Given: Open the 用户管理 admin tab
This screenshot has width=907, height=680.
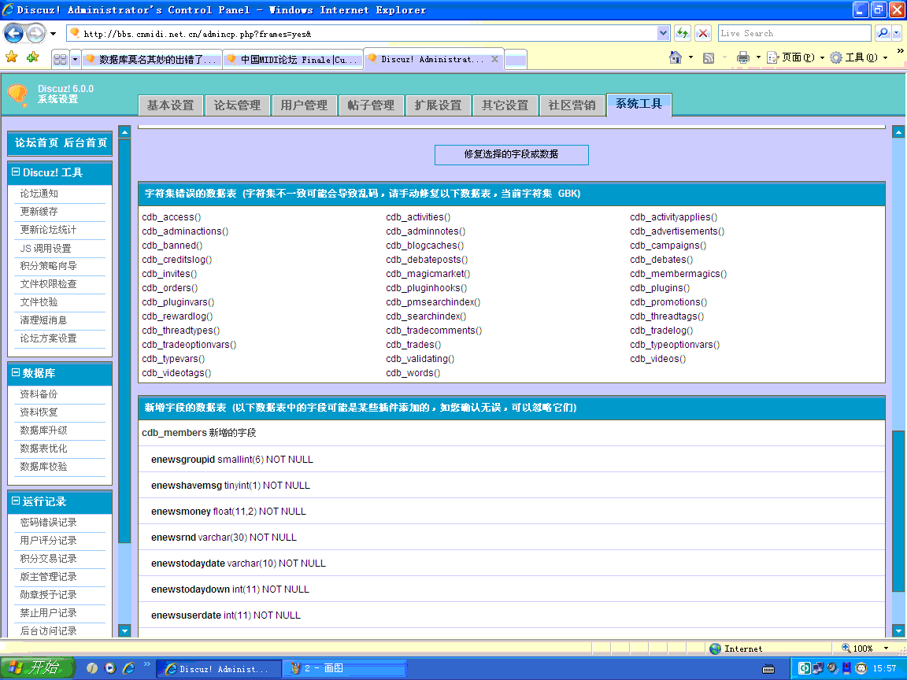Looking at the screenshot, I should [304, 105].
